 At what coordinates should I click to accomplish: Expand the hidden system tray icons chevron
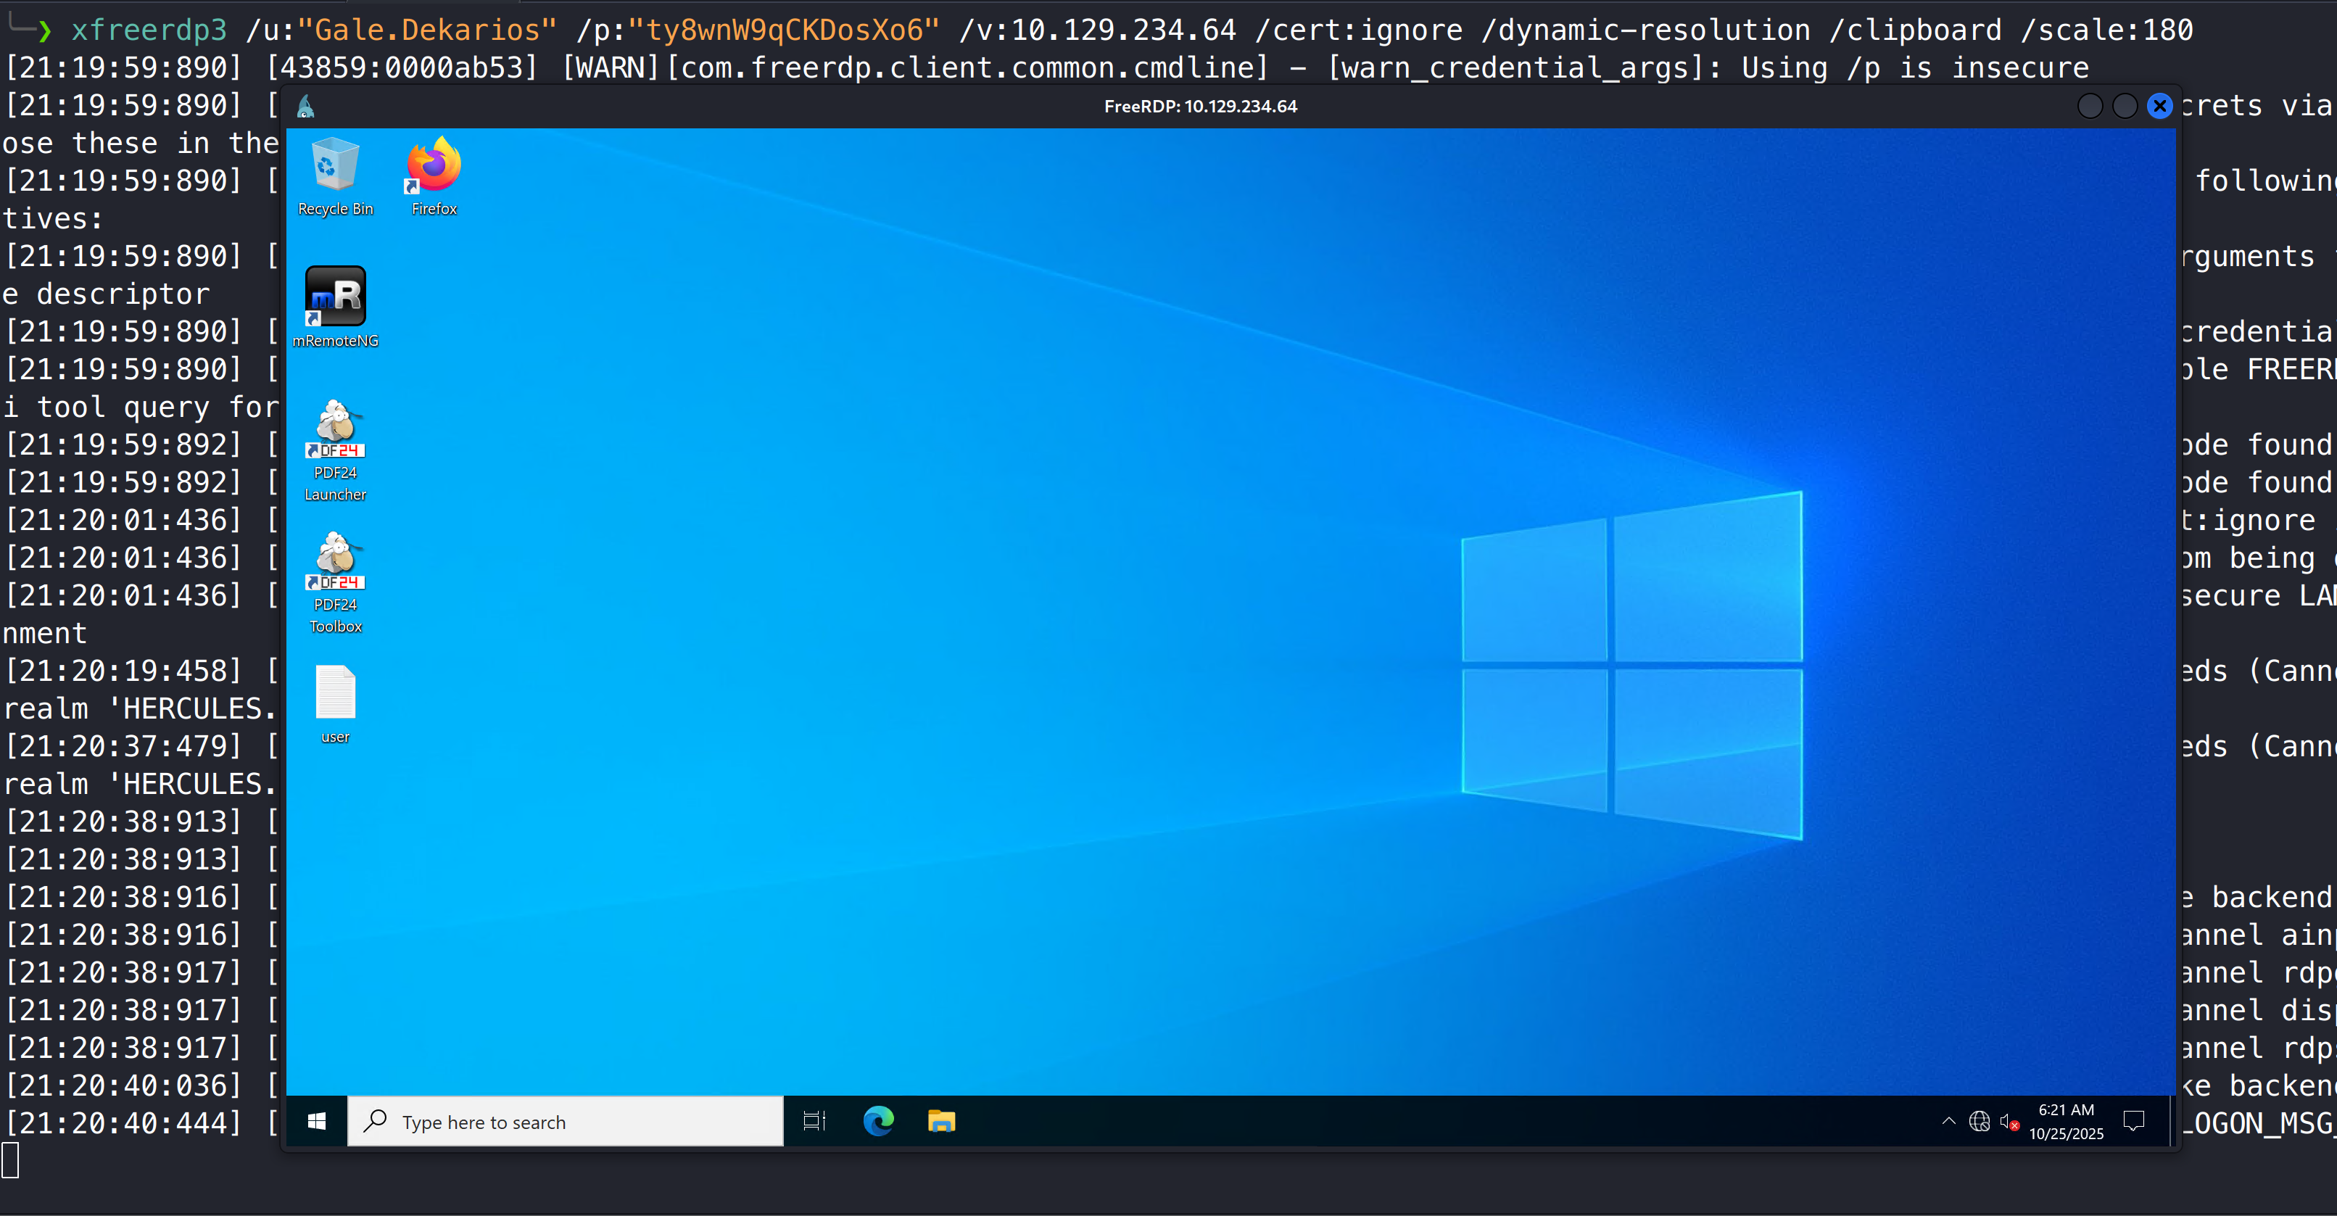point(1948,1122)
